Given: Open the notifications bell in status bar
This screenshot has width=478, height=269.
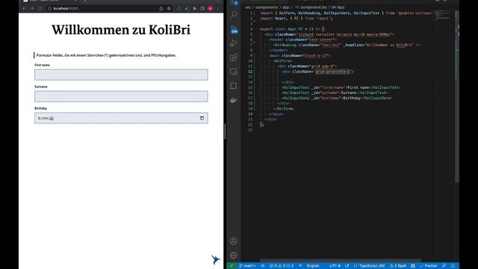Looking at the screenshot, I should [453, 266].
